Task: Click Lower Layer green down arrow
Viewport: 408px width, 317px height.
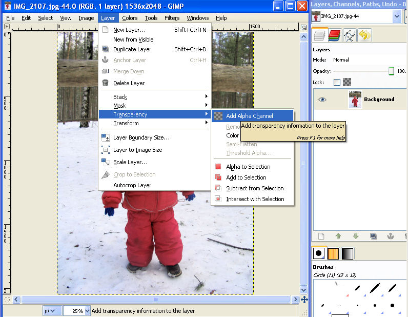Action: pyautogui.click(x=356, y=236)
